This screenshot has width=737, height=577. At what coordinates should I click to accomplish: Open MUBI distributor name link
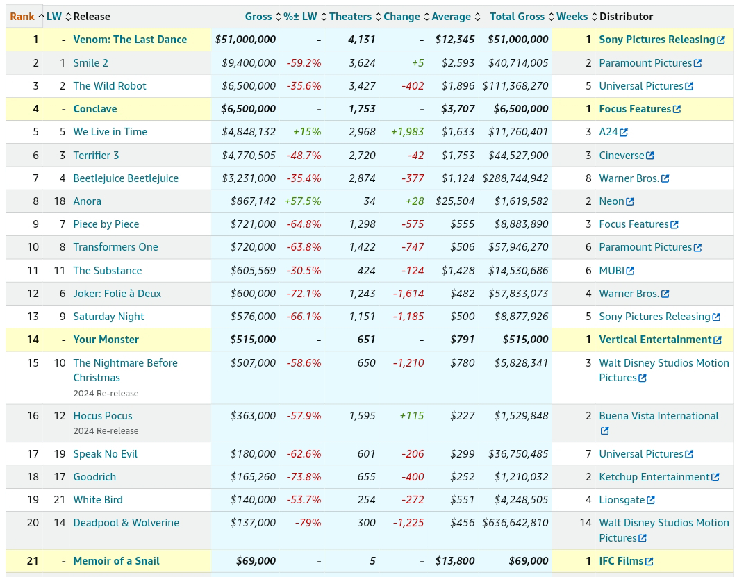point(612,271)
